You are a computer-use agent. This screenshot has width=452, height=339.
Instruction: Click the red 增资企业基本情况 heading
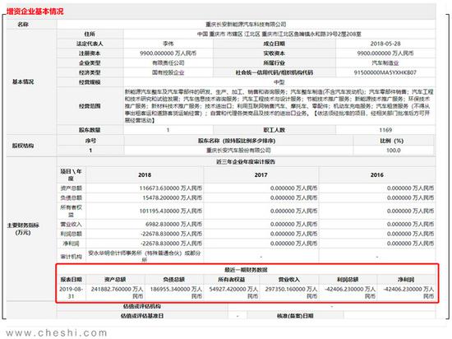click(x=35, y=12)
